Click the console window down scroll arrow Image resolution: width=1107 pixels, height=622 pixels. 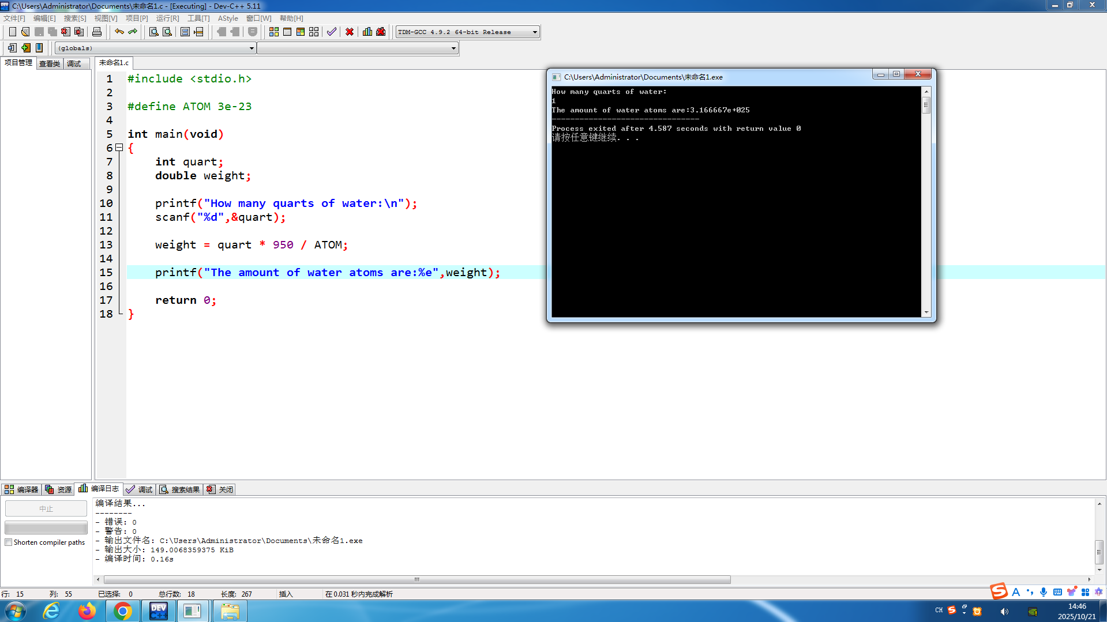[x=926, y=312]
